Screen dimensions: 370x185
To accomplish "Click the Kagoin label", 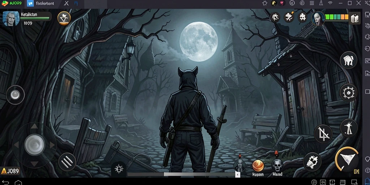I will [258, 175].
